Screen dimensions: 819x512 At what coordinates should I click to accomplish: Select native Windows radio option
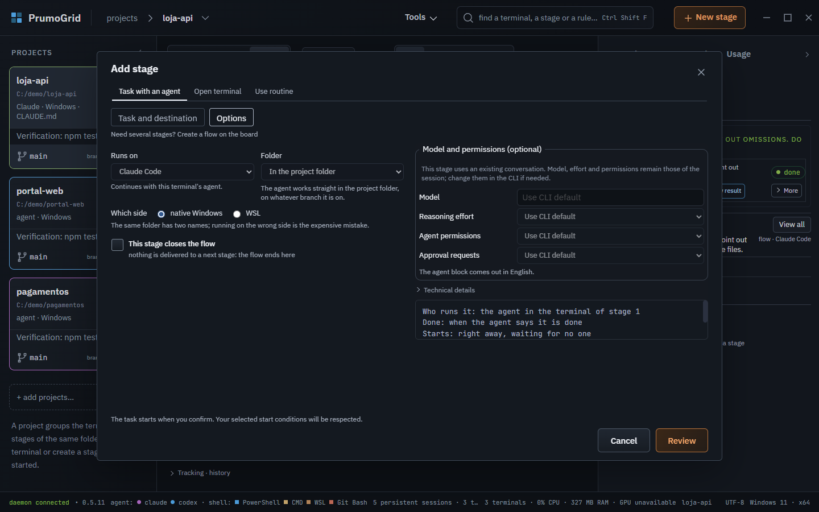[161, 214]
